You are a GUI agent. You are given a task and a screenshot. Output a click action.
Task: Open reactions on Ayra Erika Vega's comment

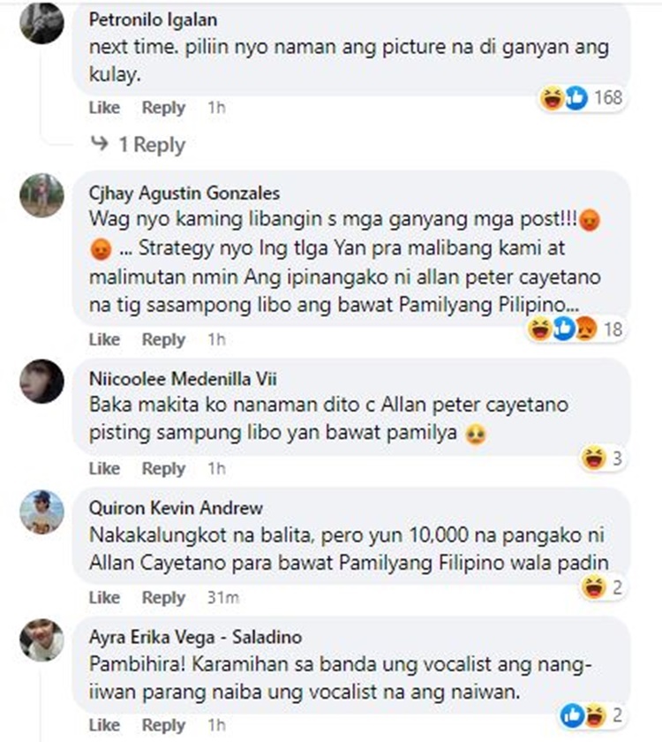(592, 715)
